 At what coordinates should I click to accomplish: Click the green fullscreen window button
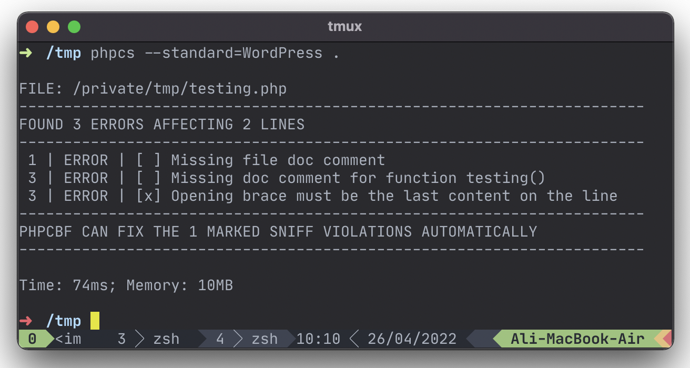[x=74, y=26]
